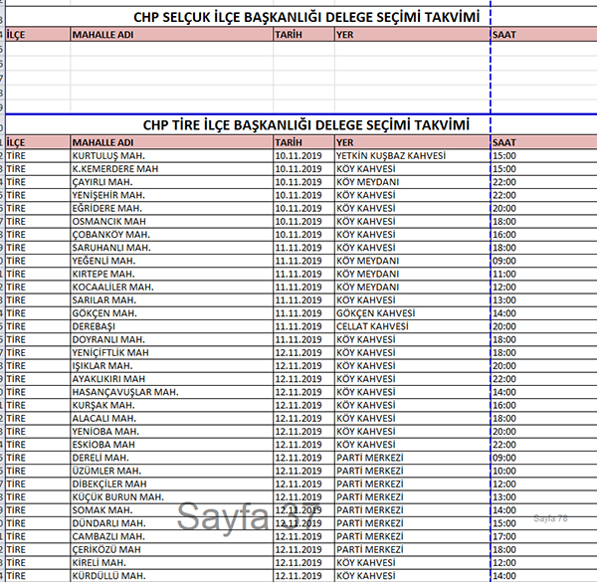This screenshot has height=582, width=597.
Task: Select the YENİÇİFTLİK MAH cell
Action: point(172,353)
